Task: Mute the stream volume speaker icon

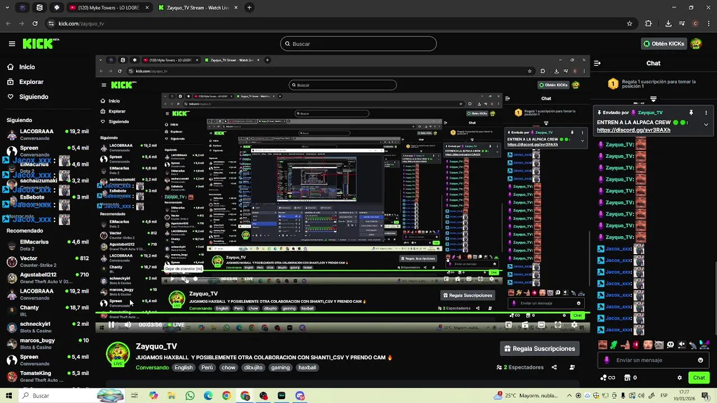Action: [x=128, y=325]
